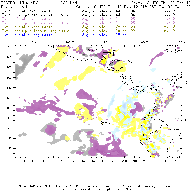
Task: Click the vertical axis tick label "220"
Action: tap(9, 47)
